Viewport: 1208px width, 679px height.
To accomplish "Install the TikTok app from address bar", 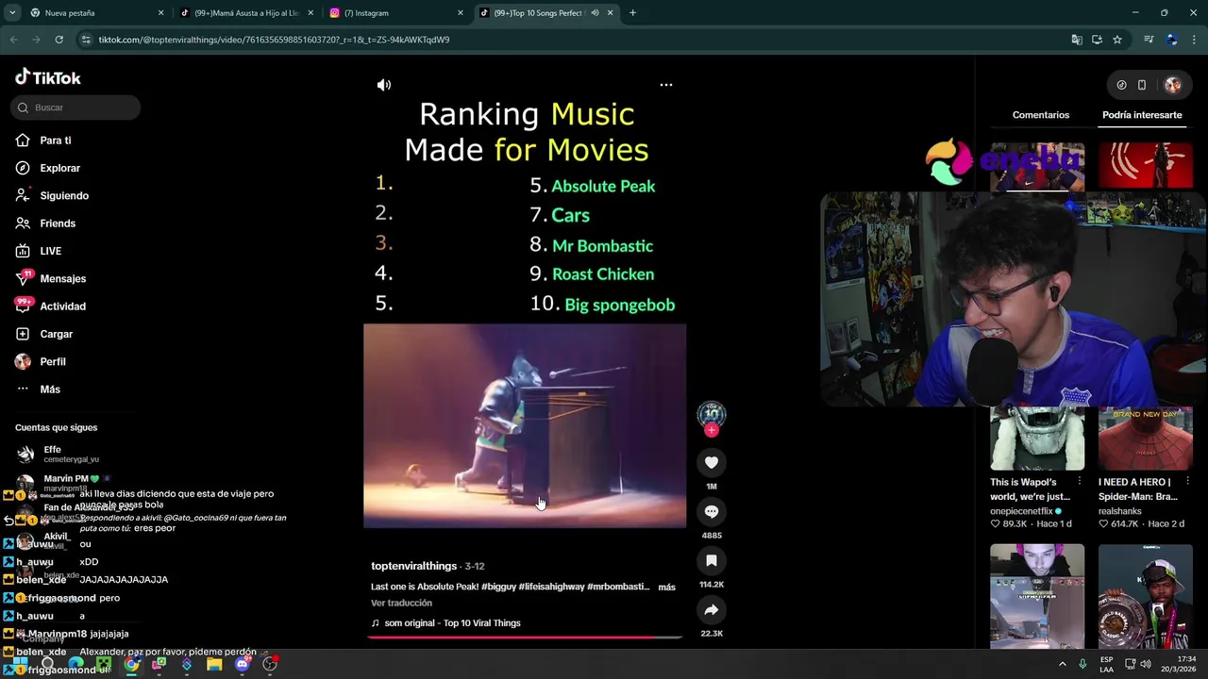I will pos(1097,40).
